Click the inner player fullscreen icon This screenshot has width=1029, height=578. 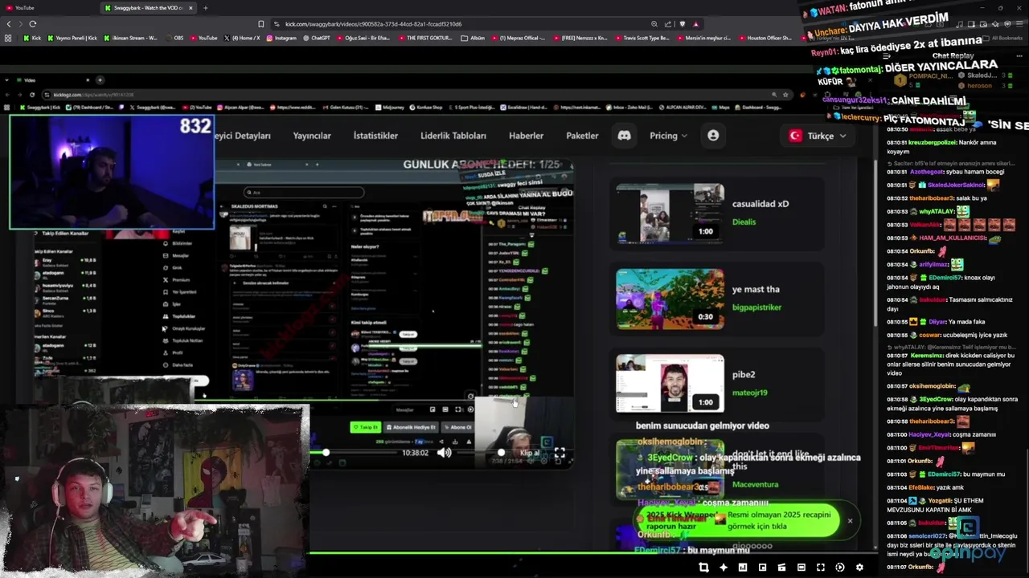pyautogui.click(x=560, y=454)
